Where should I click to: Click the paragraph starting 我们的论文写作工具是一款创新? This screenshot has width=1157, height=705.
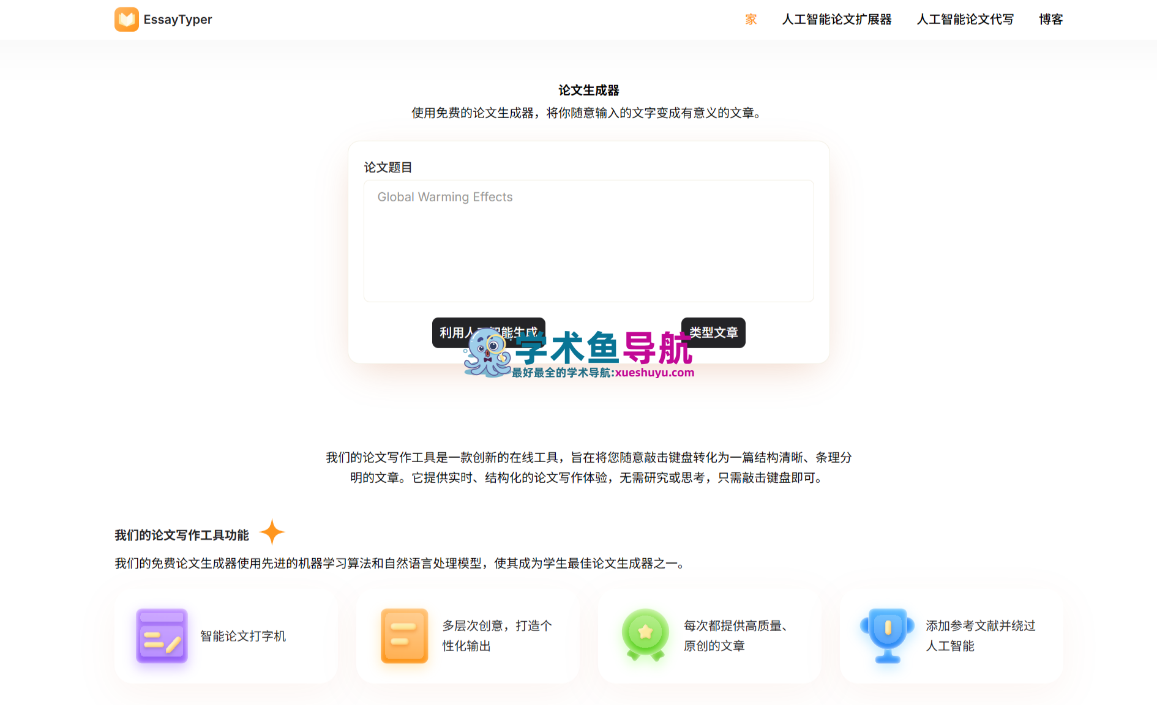(589, 468)
